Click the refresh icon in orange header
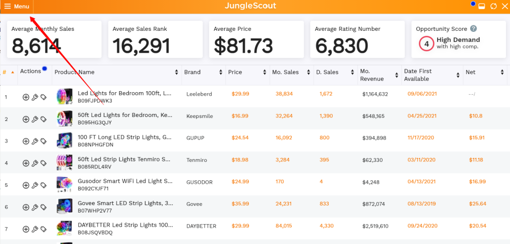 (x=494, y=6)
